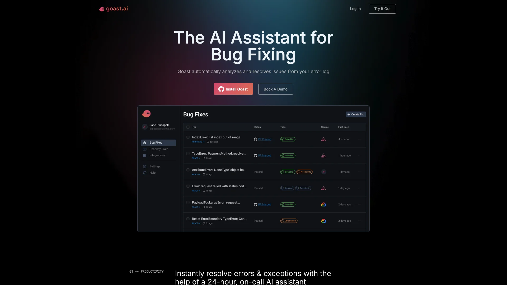Toggle checkbox for AttributeError NoneType row
This screenshot has height=285, width=507.
tap(188, 172)
